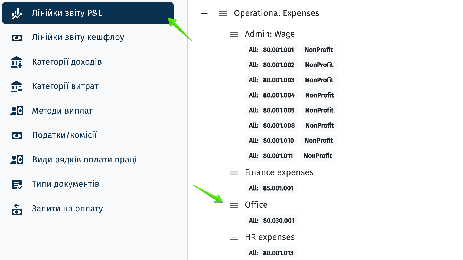
Task: Click the All: 80.001.004 account tag
Action: [272, 95]
